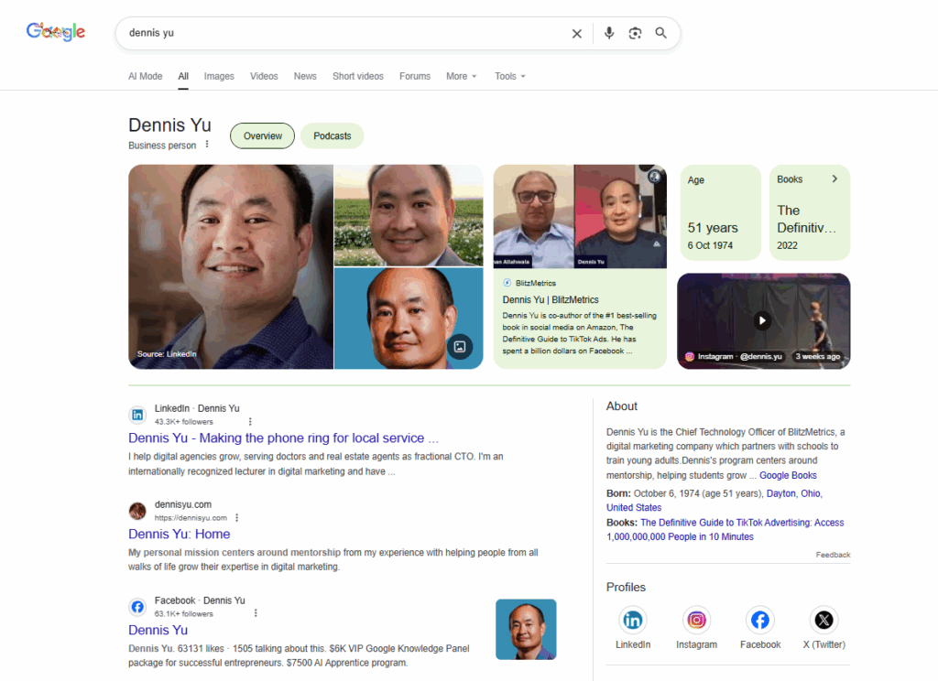
Task: Open the large LinkedIn portrait photo
Action: pos(230,266)
